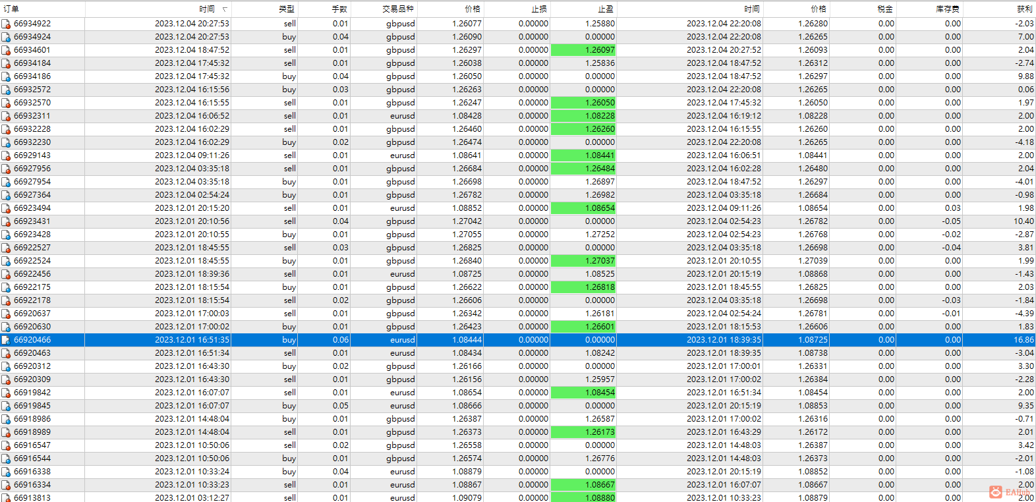The image size is (1036, 502).
Task: Select the row icon for order 66934924
Action: click(x=6, y=37)
